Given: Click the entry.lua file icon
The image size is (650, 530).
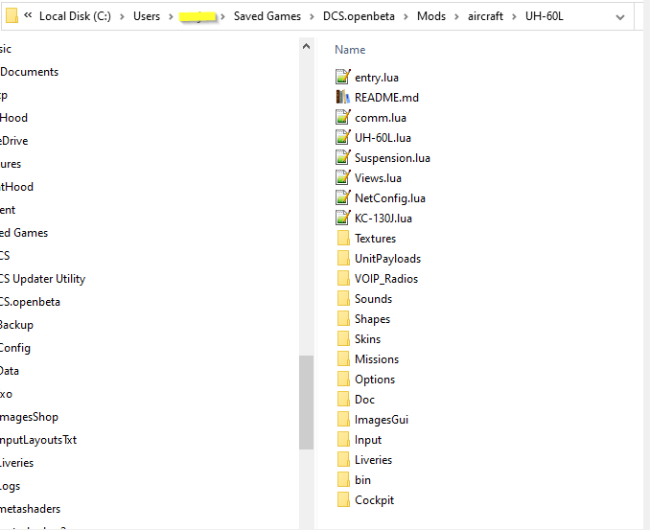Looking at the screenshot, I should 343,77.
